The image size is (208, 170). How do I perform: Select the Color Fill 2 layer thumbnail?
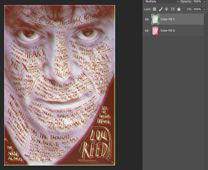tap(155, 31)
